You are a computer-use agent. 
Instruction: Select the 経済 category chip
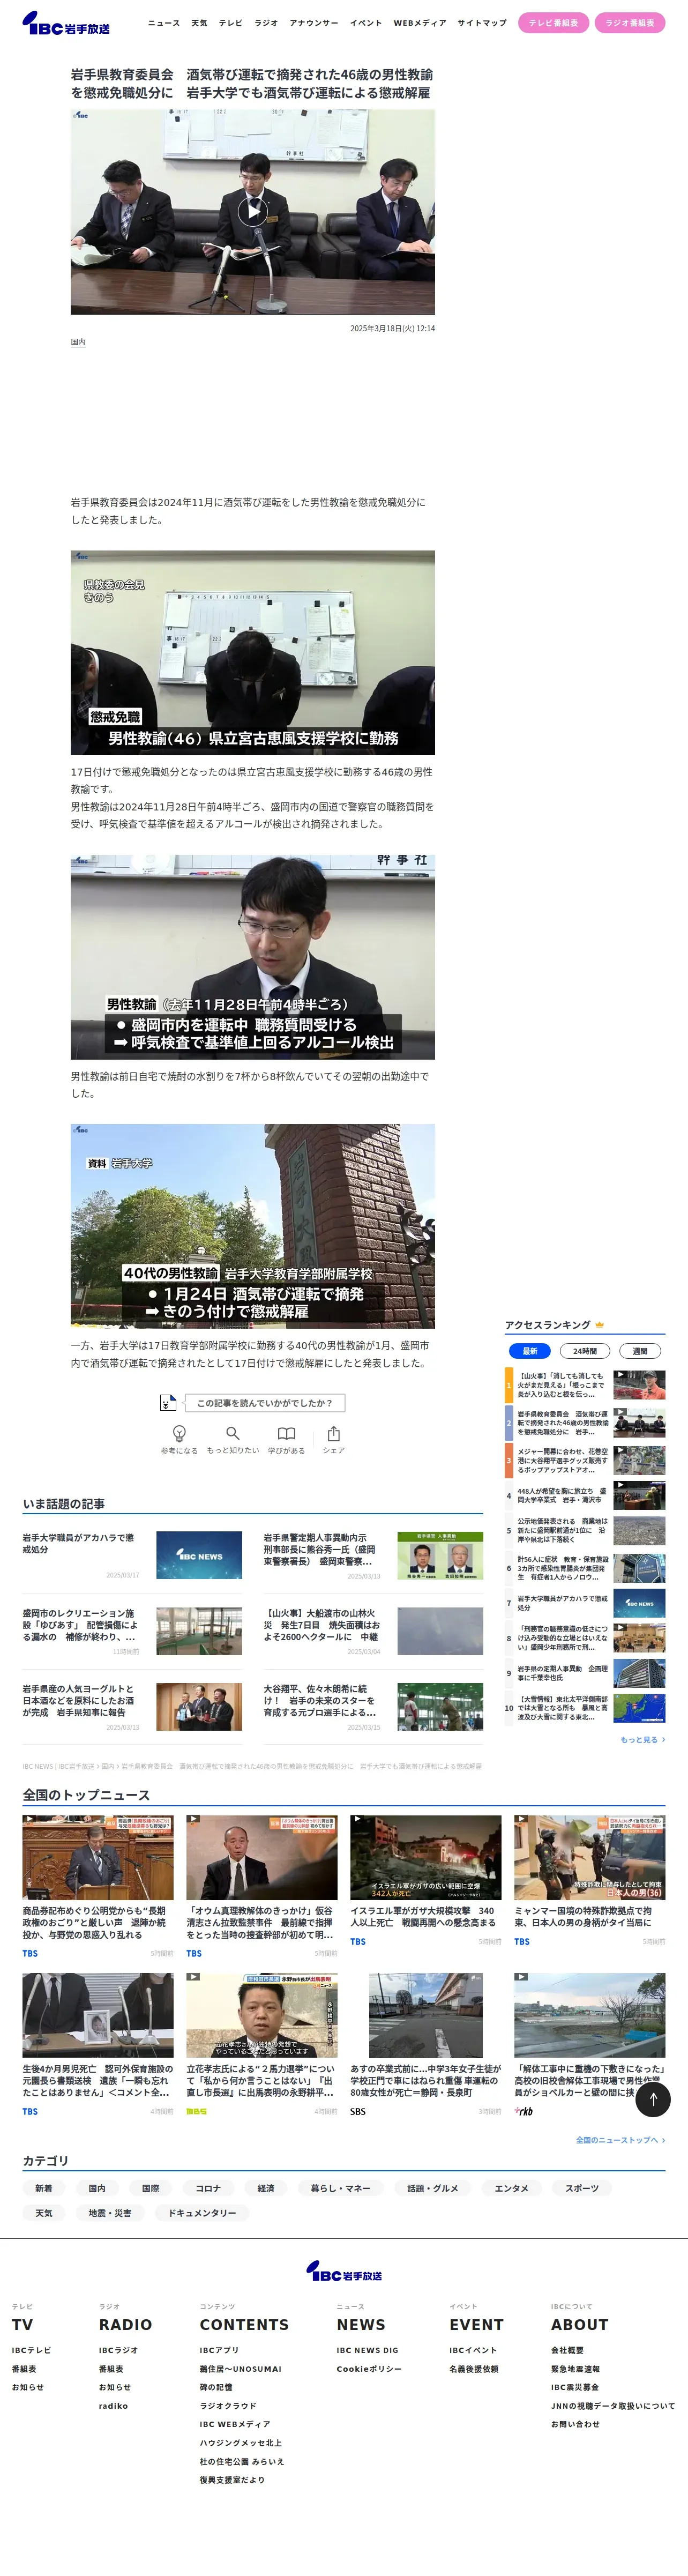[x=266, y=2188]
